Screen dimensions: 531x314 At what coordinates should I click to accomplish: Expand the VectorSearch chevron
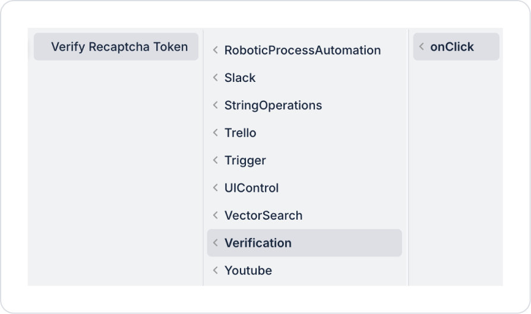[216, 215]
